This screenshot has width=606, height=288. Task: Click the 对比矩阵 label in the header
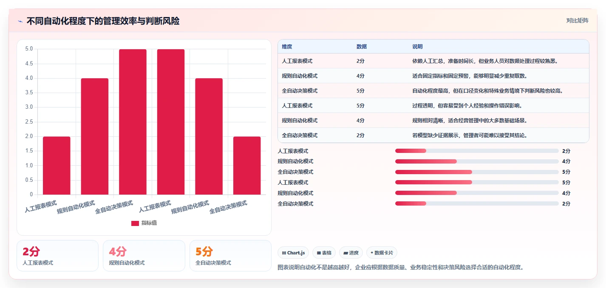pos(578,20)
